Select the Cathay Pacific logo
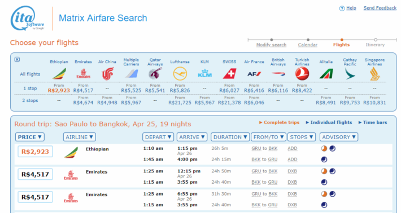The image size is (401, 213). (x=350, y=74)
